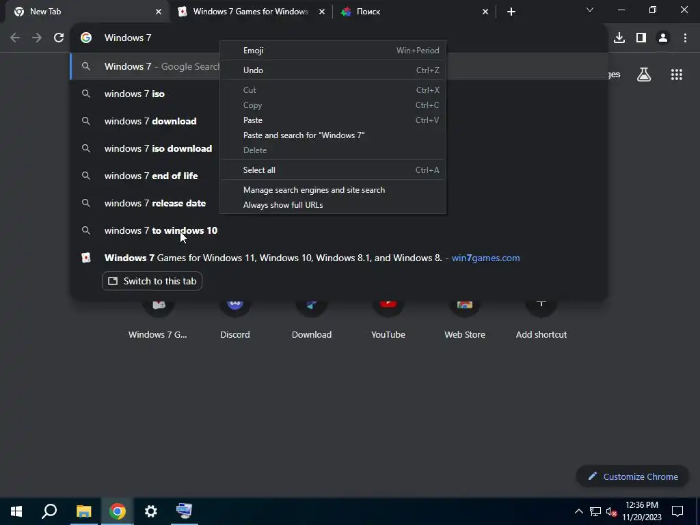Open the computer app icon in taskbar

pos(184,511)
